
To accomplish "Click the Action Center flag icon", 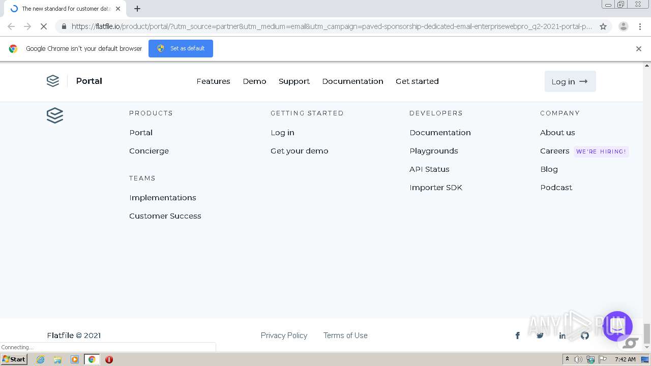I will coord(603,359).
